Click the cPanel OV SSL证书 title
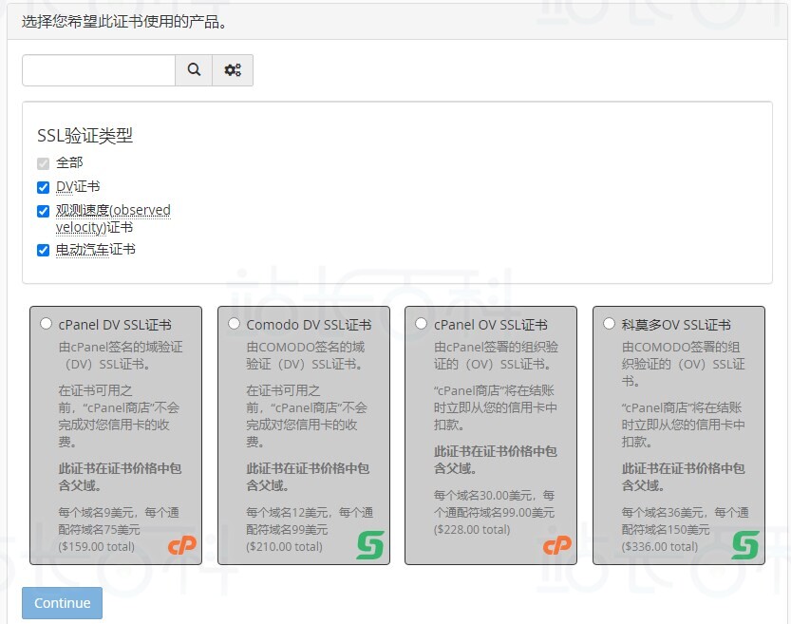The width and height of the screenshot is (791, 624). (x=491, y=325)
